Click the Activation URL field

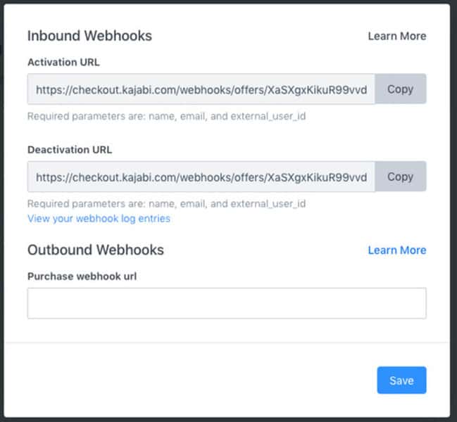(201, 89)
